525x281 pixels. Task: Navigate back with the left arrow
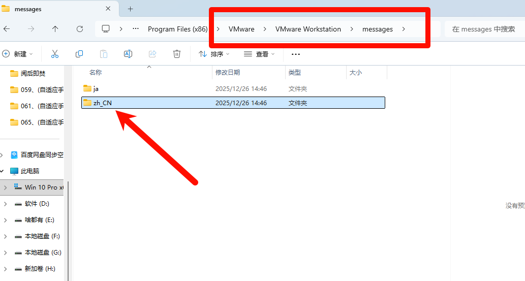(7, 29)
